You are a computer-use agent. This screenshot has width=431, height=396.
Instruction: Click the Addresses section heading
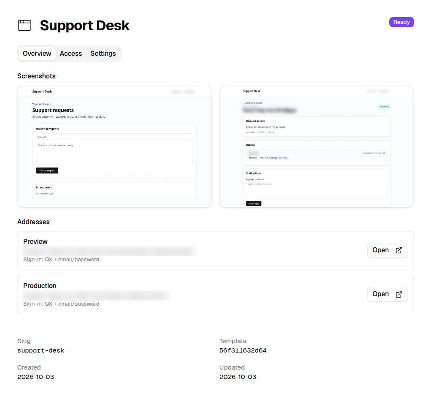click(x=34, y=222)
